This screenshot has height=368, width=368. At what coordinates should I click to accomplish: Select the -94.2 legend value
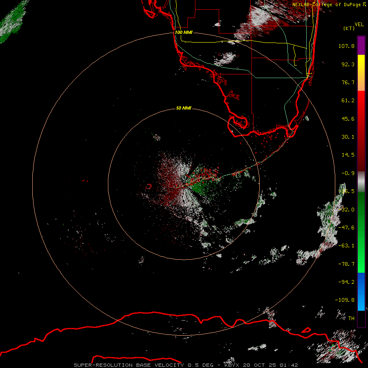(346, 282)
